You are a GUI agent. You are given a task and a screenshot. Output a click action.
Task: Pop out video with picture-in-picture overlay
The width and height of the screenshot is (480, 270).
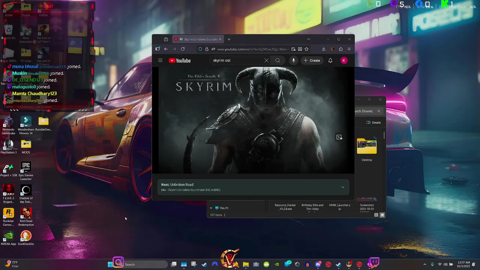339,137
